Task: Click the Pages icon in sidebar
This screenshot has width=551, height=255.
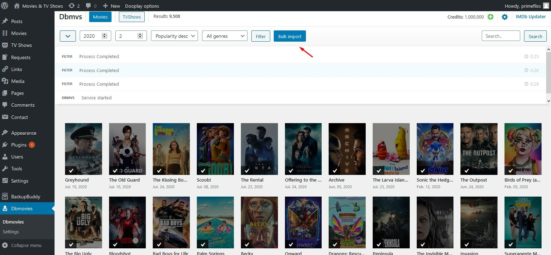Action: tap(5, 93)
